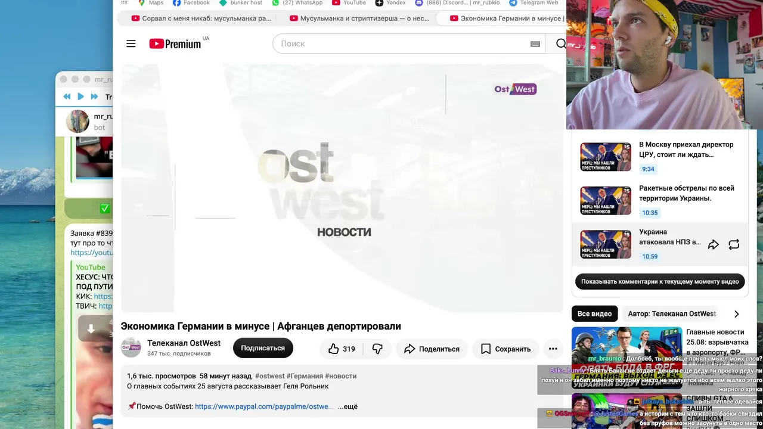Click the #новости hashtag
The height and width of the screenshot is (429, 763).
pyautogui.click(x=341, y=376)
